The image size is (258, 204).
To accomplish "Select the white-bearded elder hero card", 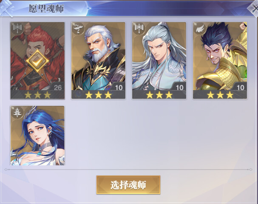I will click(x=98, y=60).
